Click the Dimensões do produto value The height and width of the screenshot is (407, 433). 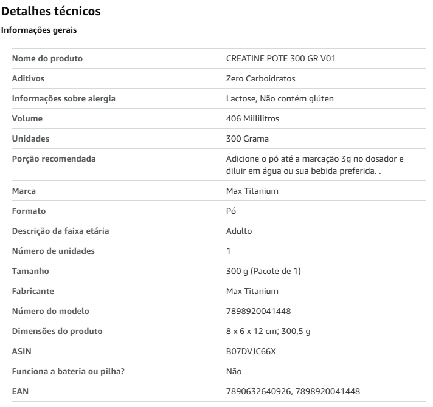point(268,332)
